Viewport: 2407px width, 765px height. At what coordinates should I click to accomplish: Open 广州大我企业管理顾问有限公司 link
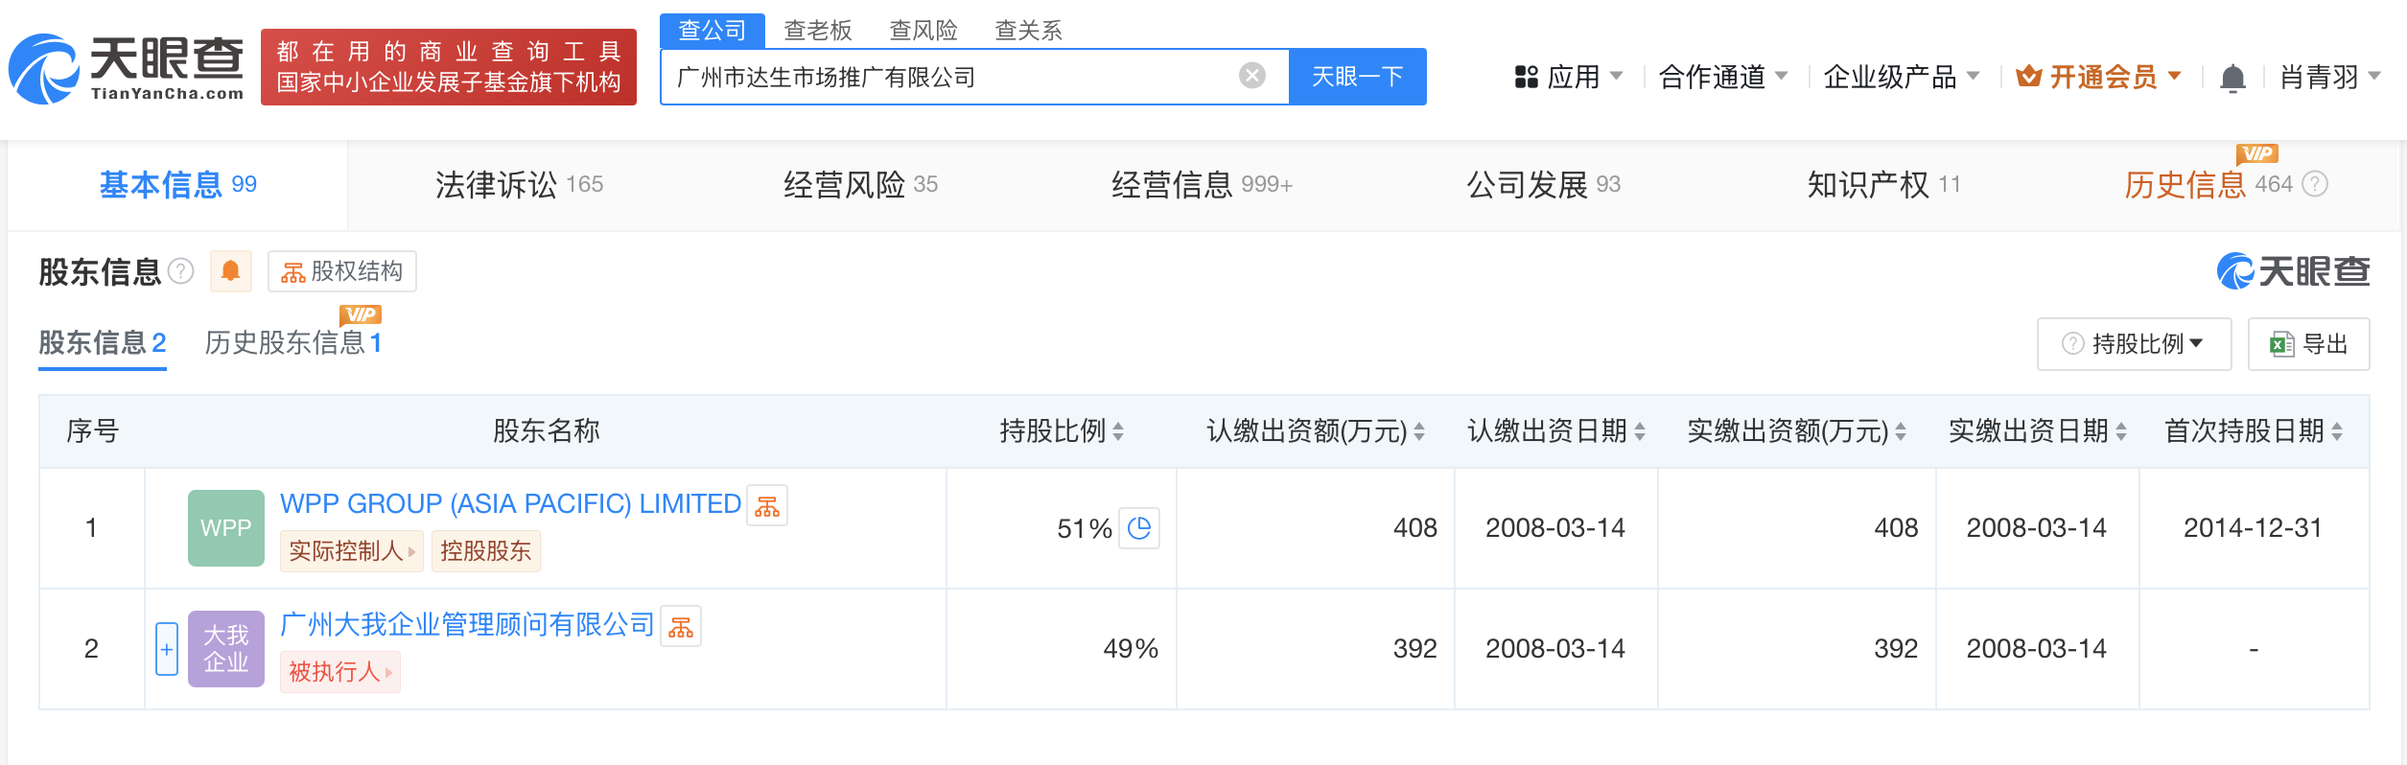tap(467, 625)
